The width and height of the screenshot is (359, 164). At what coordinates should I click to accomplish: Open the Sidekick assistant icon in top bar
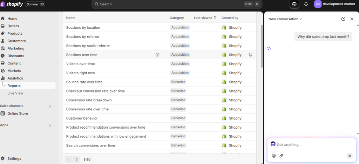[294, 4]
